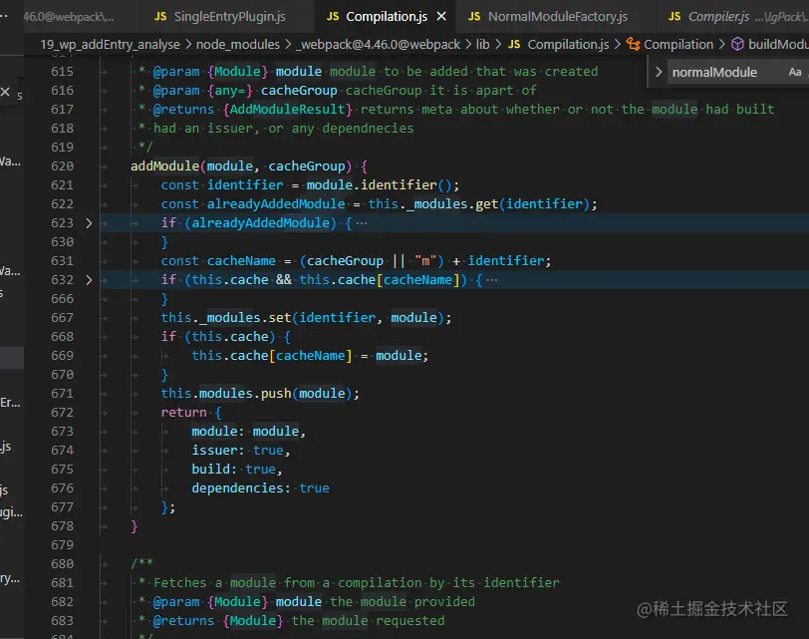Screen dimensions: 809x639
Task: Click the addModule method name
Action: pos(164,166)
